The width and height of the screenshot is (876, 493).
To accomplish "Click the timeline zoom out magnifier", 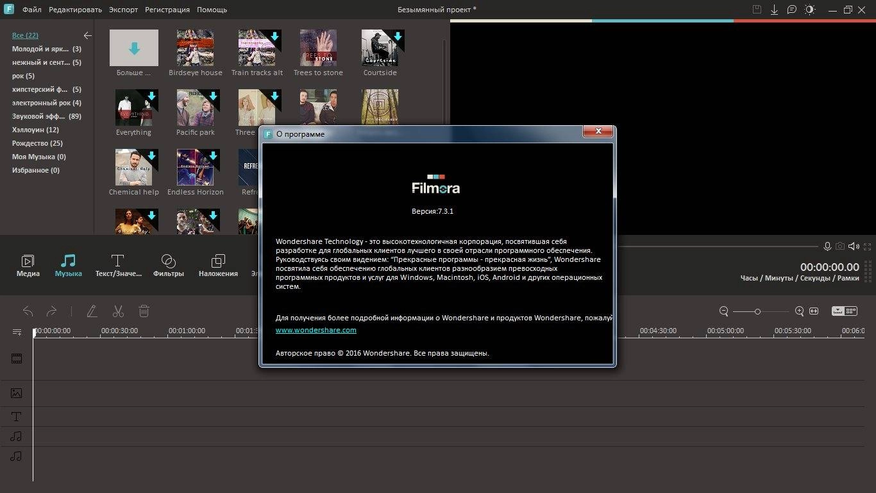I will (x=724, y=311).
